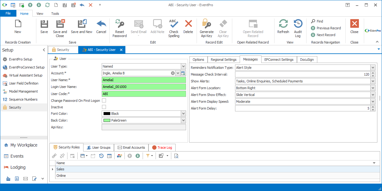
Task: Click the unlink icon in Security Roles toolbar
Action: tap(62, 156)
